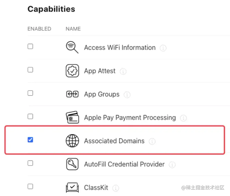Click info icon for Apple Pay Payment Processing
Screen dimensions: 230x196
(183, 118)
